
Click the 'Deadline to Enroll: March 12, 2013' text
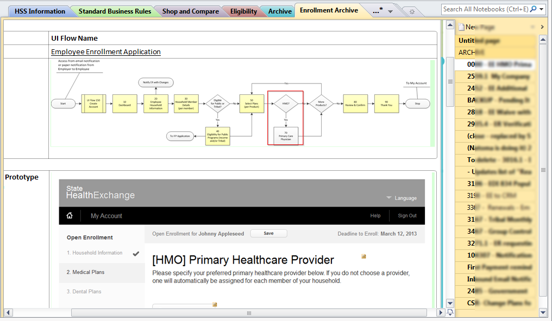click(377, 234)
